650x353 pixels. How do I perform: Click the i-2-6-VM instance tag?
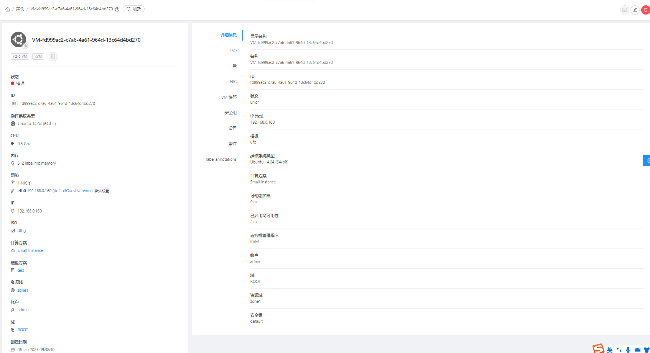[20, 56]
